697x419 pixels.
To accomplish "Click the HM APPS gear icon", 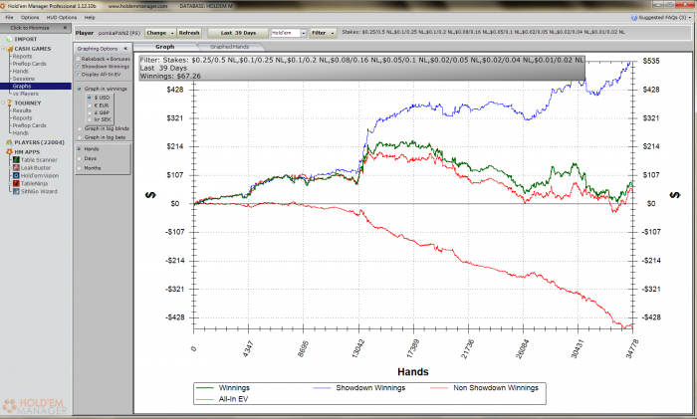I will [x=9, y=152].
